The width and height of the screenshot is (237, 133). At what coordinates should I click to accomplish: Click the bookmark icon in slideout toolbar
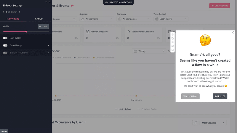point(172,50)
